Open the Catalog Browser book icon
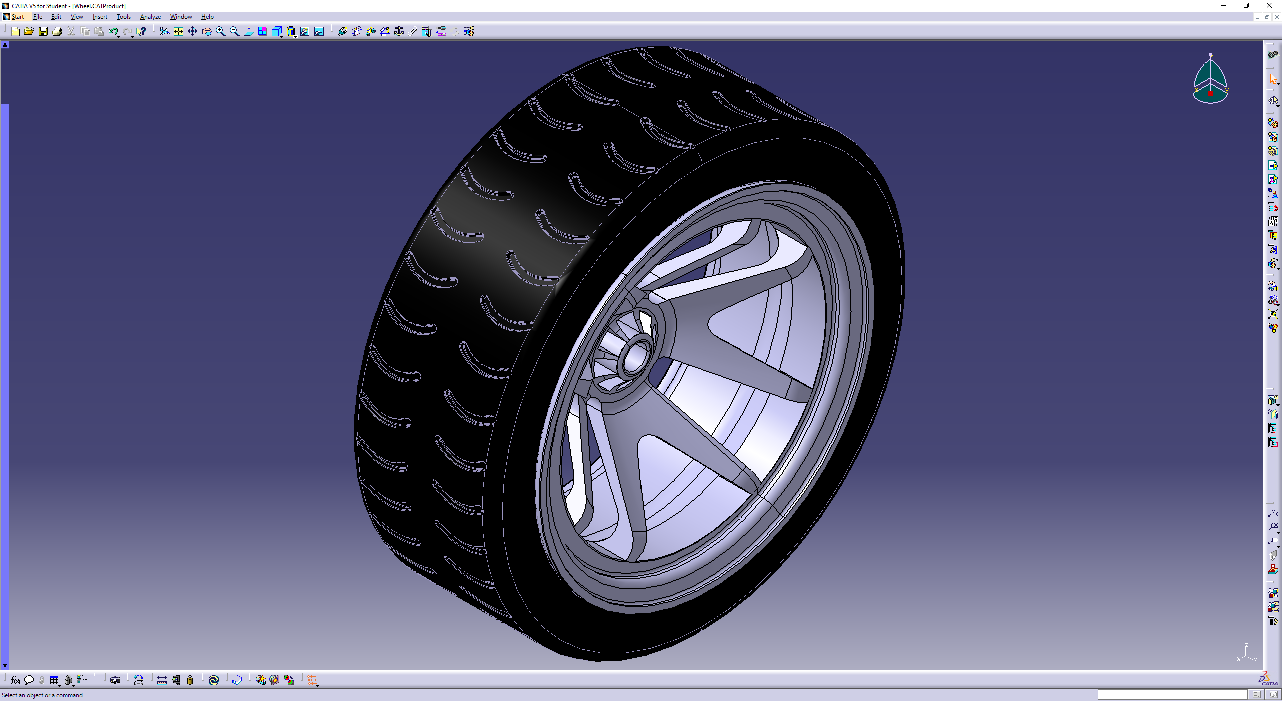Screen dimensions: 1282x701 [x=237, y=680]
